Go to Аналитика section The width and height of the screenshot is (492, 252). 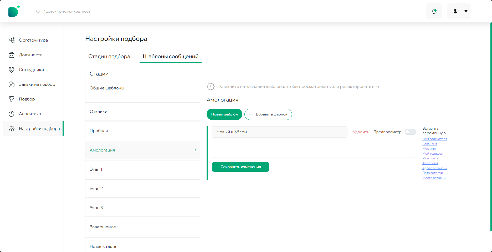[30, 114]
